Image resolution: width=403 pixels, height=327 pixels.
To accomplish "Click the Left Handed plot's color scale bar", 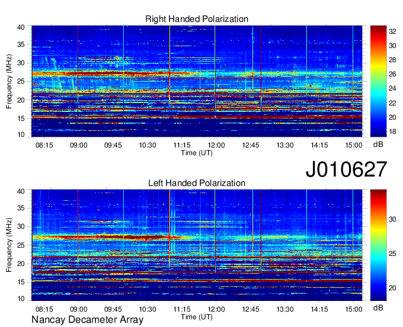I will click(x=378, y=245).
